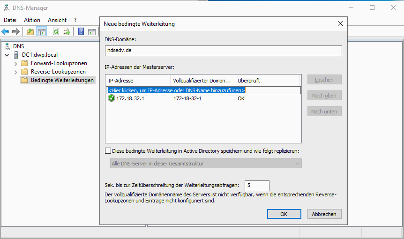Open the Aktion menu
The width and height of the screenshot is (404, 239).
32,20
